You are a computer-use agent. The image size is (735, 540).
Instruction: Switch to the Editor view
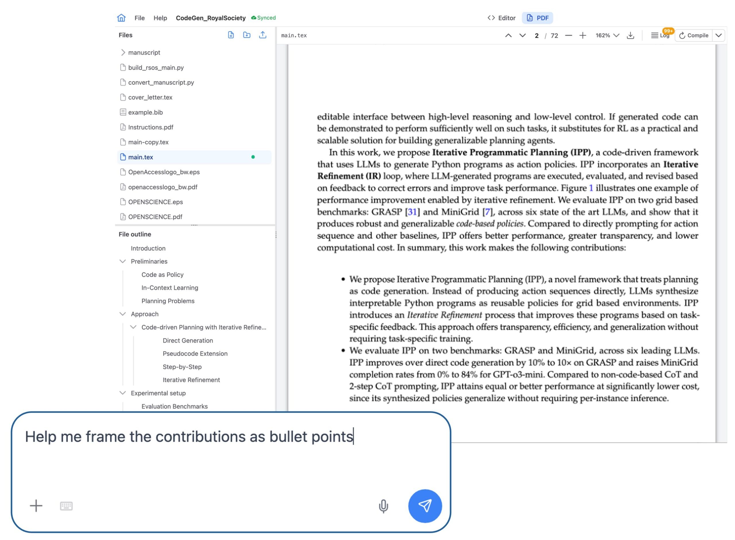[501, 18]
